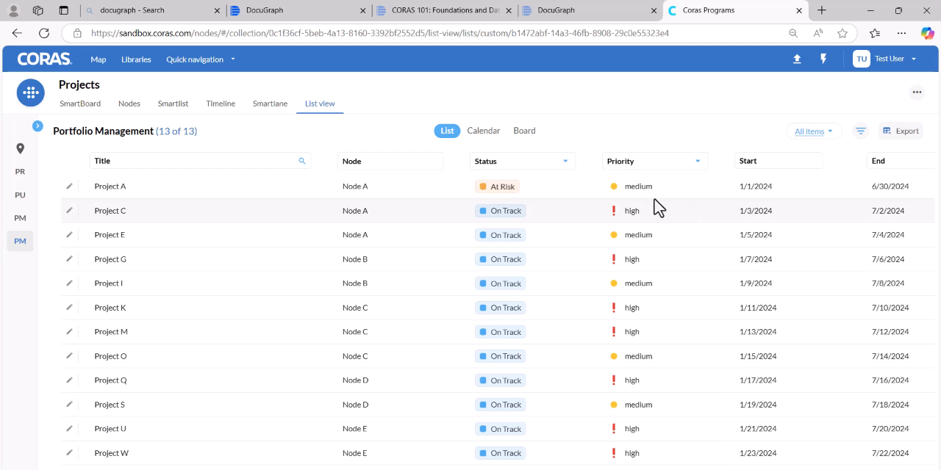Screen dimensions: 941x470
Task: Switch to the Timeline tab
Action: click(x=221, y=104)
